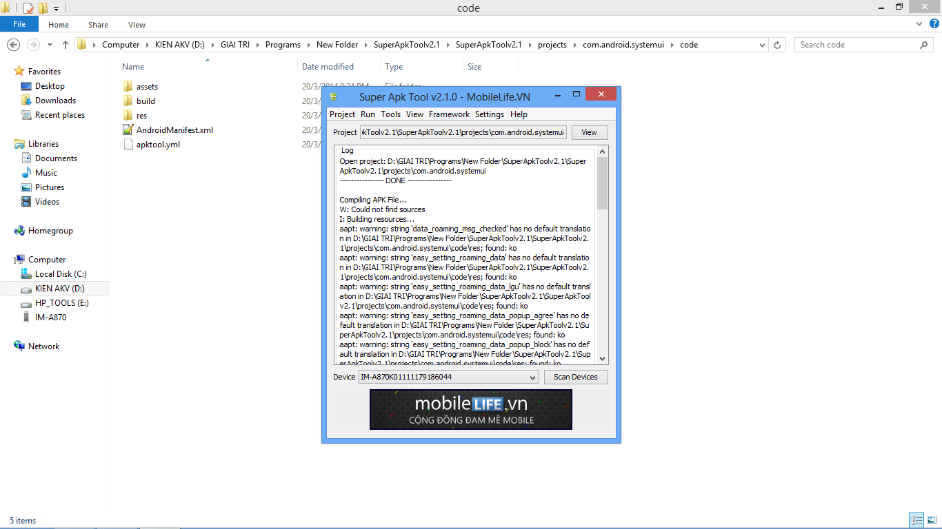This screenshot has width=942, height=529.
Task: Open the Framework menu in Super Apk Tool
Action: pyautogui.click(x=449, y=114)
